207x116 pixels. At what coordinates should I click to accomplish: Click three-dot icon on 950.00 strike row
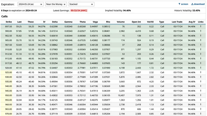tap(201, 95)
